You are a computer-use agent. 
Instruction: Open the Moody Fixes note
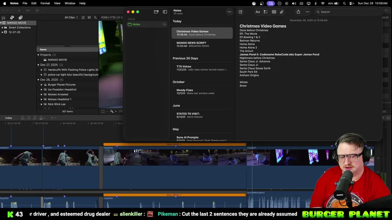[202, 92]
